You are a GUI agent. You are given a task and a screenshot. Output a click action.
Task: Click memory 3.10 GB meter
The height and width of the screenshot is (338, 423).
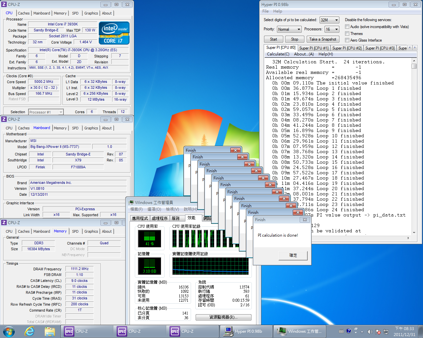point(149,266)
